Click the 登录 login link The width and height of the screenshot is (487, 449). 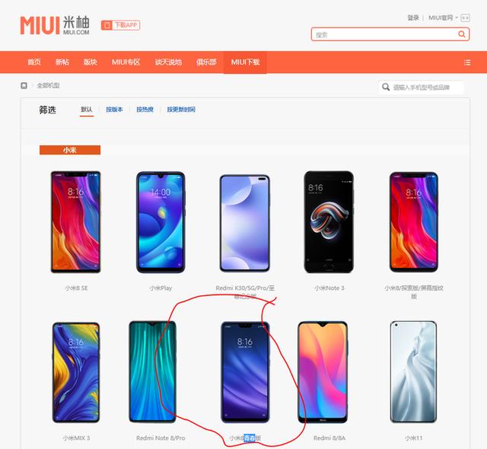(x=413, y=18)
